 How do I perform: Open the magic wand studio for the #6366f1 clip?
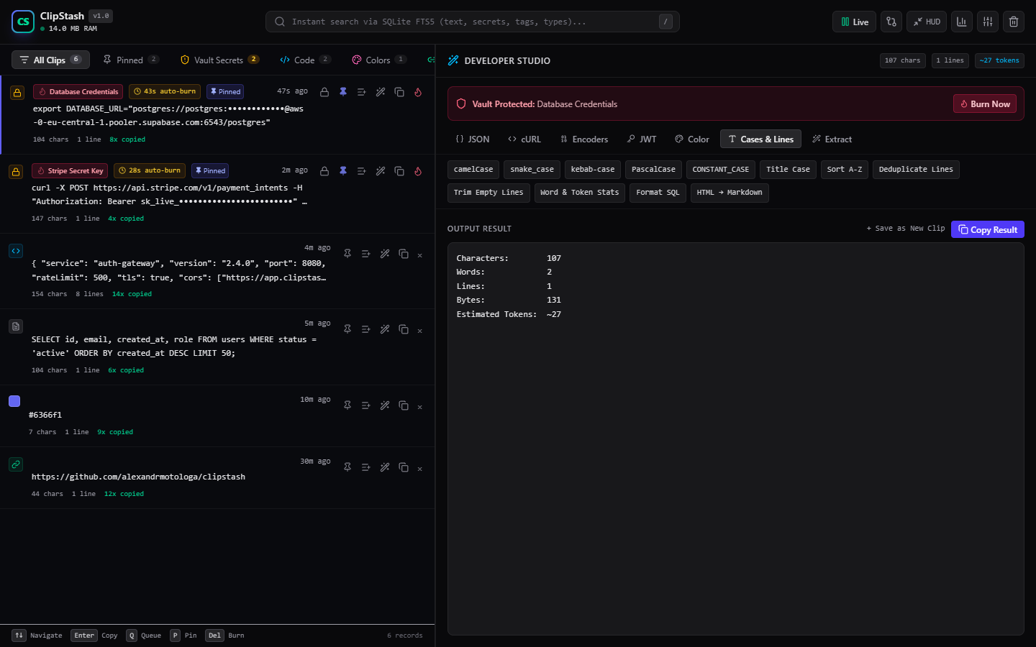pos(385,405)
